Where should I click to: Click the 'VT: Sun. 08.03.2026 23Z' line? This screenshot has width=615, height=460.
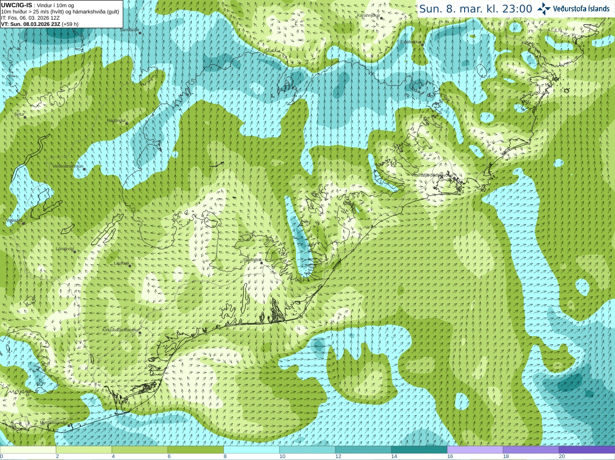[x=40, y=24]
